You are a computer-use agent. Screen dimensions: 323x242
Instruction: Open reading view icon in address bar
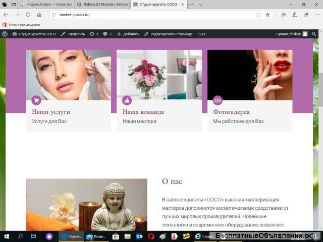pyautogui.click(x=258, y=15)
